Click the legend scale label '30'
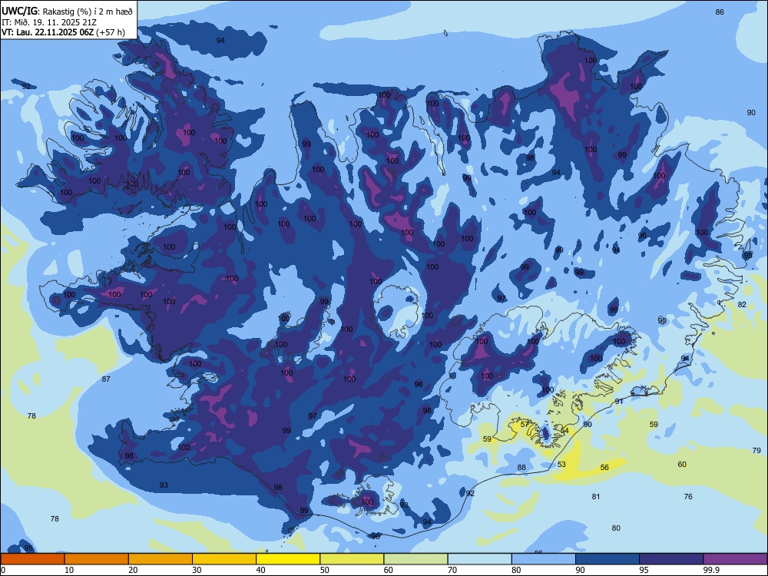The height and width of the screenshot is (576, 768). (197, 570)
